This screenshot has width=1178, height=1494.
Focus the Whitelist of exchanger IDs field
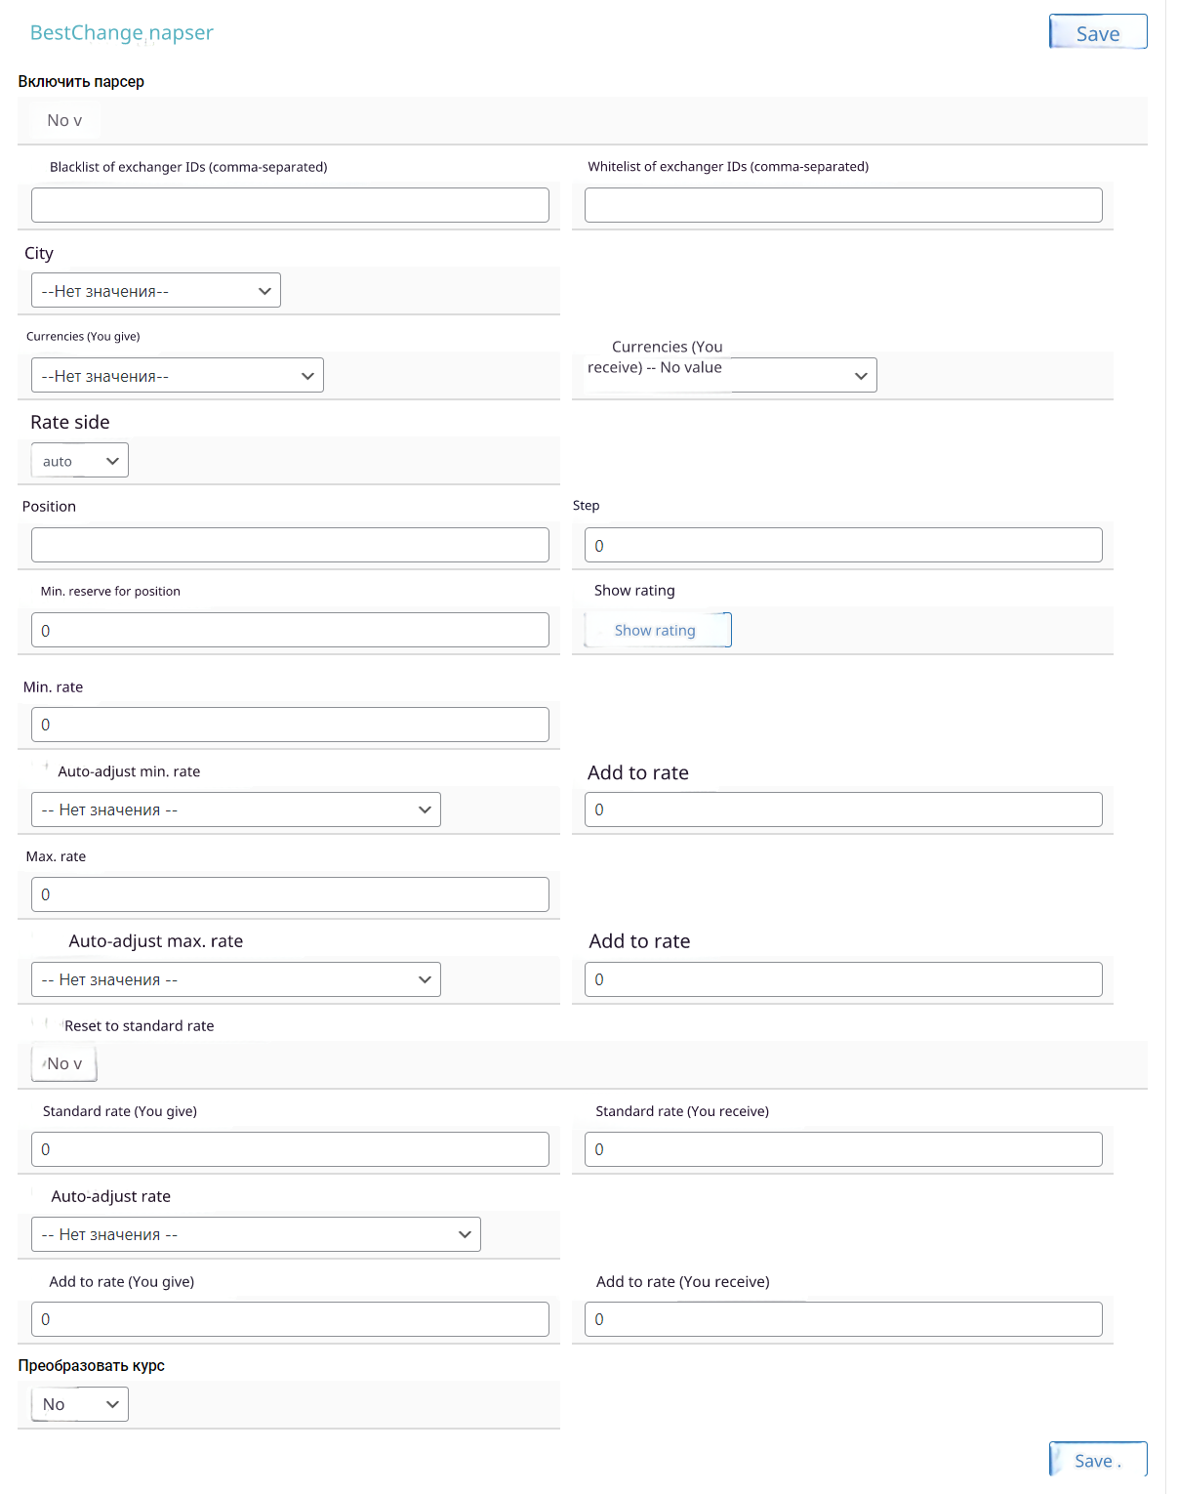(843, 205)
